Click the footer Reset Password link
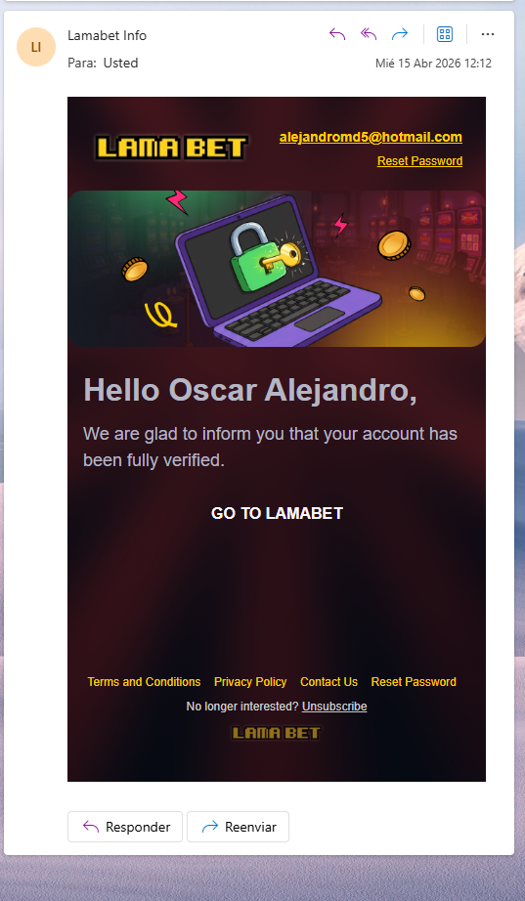 pyautogui.click(x=414, y=682)
